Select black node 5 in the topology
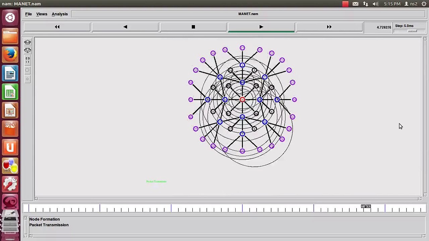The image size is (429, 241). (x=254, y=70)
